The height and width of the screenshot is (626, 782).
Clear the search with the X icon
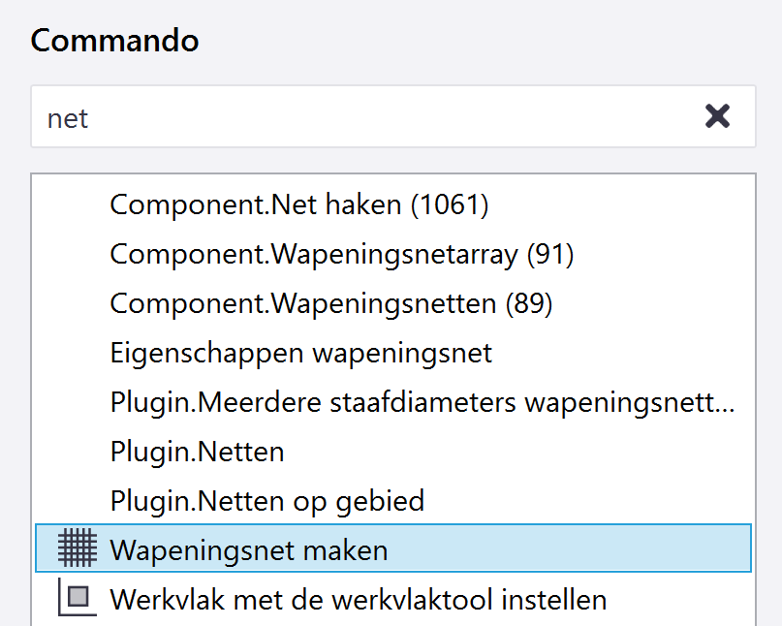[x=717, y=117]
